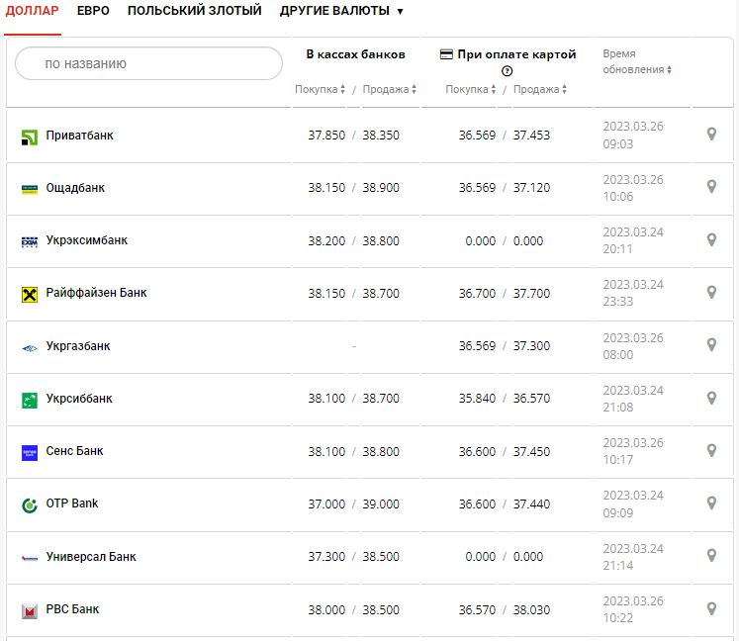Click the OTP Bank green logo
This screenshot has width=739, height=641.
pyautogui.click(x=30, y=504)
